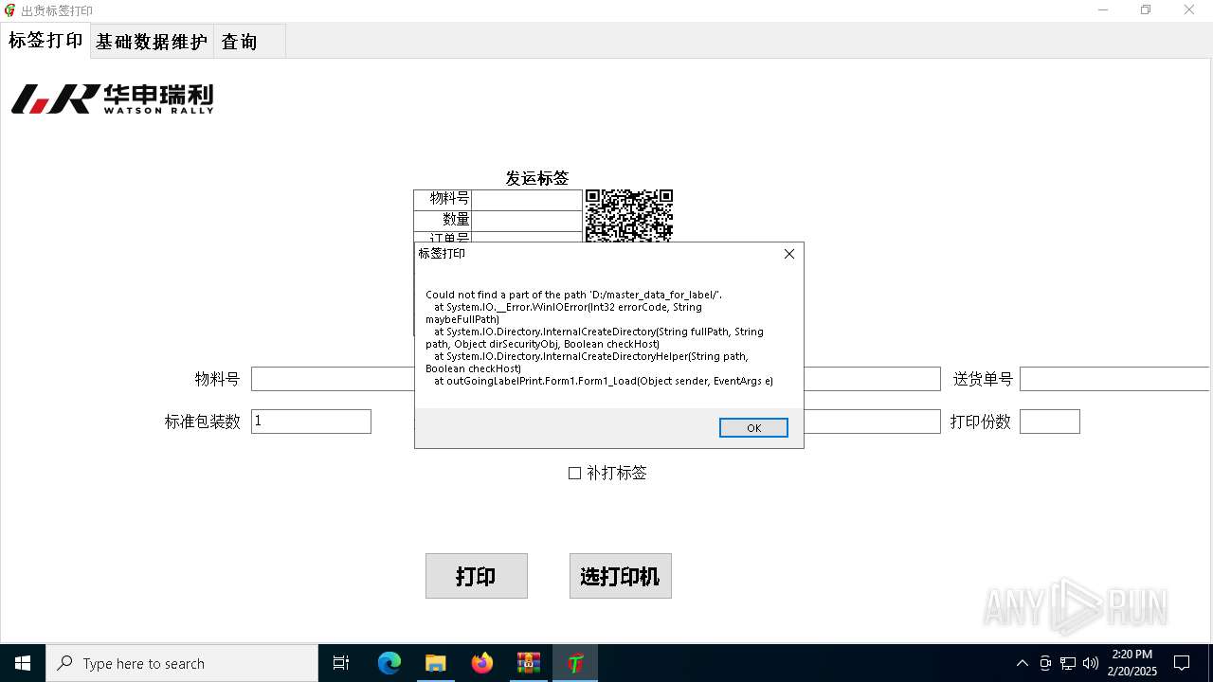This screenshot has height=682, width=1213.
Task: Close the 标签打印 error dialog
Action: pyautogui.click(x=788, y=254)
